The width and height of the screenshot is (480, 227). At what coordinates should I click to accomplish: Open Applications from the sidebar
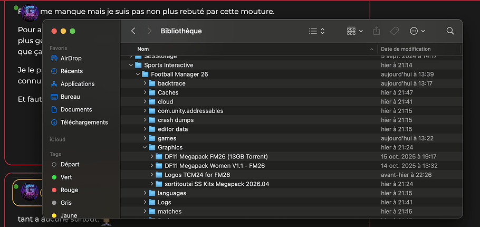pyautogui.click(x=77, y=84)
